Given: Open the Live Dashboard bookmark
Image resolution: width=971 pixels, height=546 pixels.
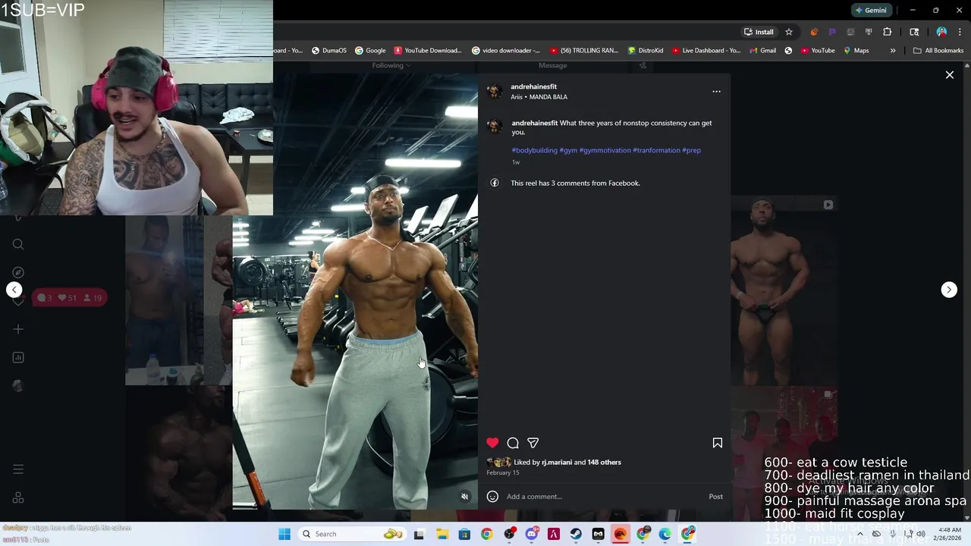Looking at the screenshot, I should tap(705, 51).
